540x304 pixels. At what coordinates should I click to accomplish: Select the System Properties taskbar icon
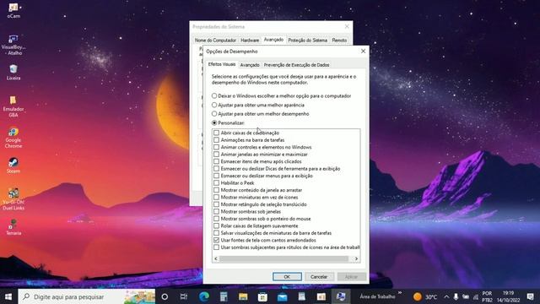(x=341, y=296)
